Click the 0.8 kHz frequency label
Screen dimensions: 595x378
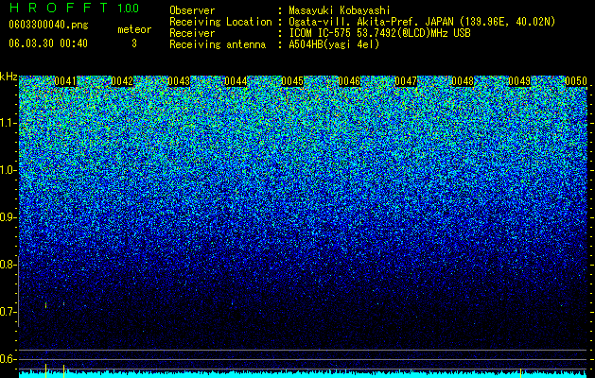click(x=9, y=265)
